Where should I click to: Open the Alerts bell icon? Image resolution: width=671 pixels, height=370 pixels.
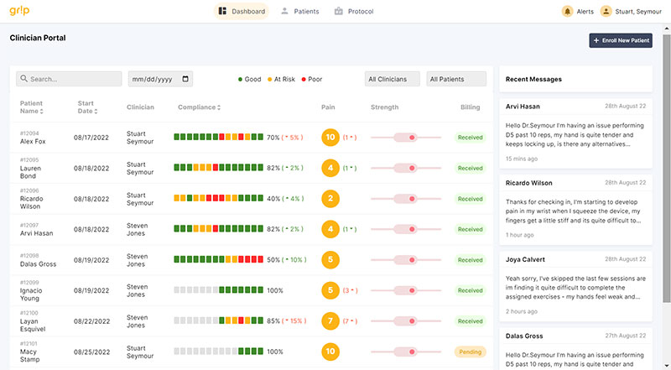(x=568, y=12)
